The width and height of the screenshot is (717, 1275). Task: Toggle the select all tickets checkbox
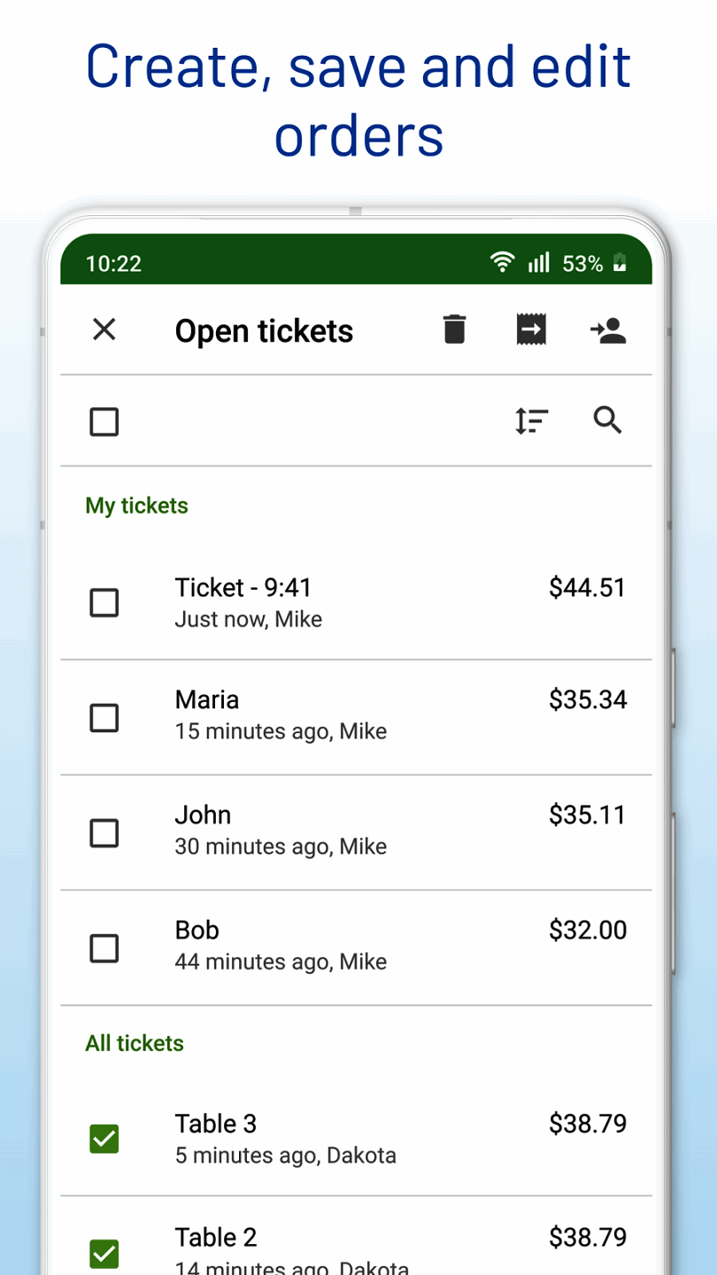point(104,422)
